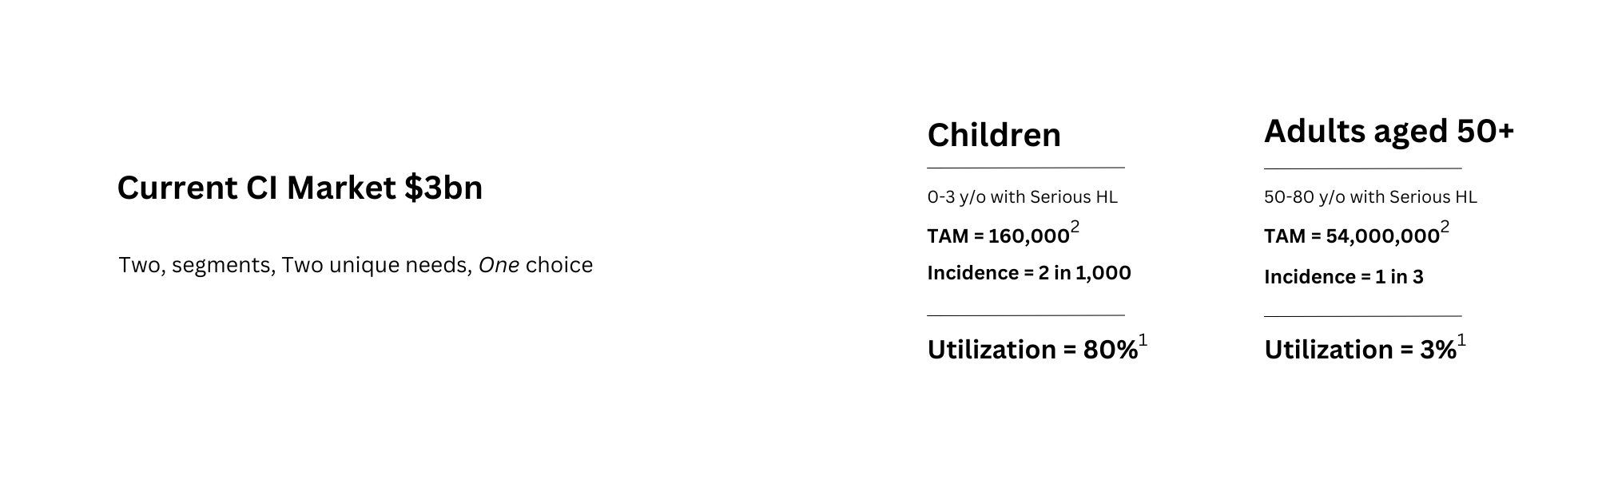The image size is (1598, 479).
Task: Select '50-80 y/o with Serious HL' text
Action: click(1370, 197)
